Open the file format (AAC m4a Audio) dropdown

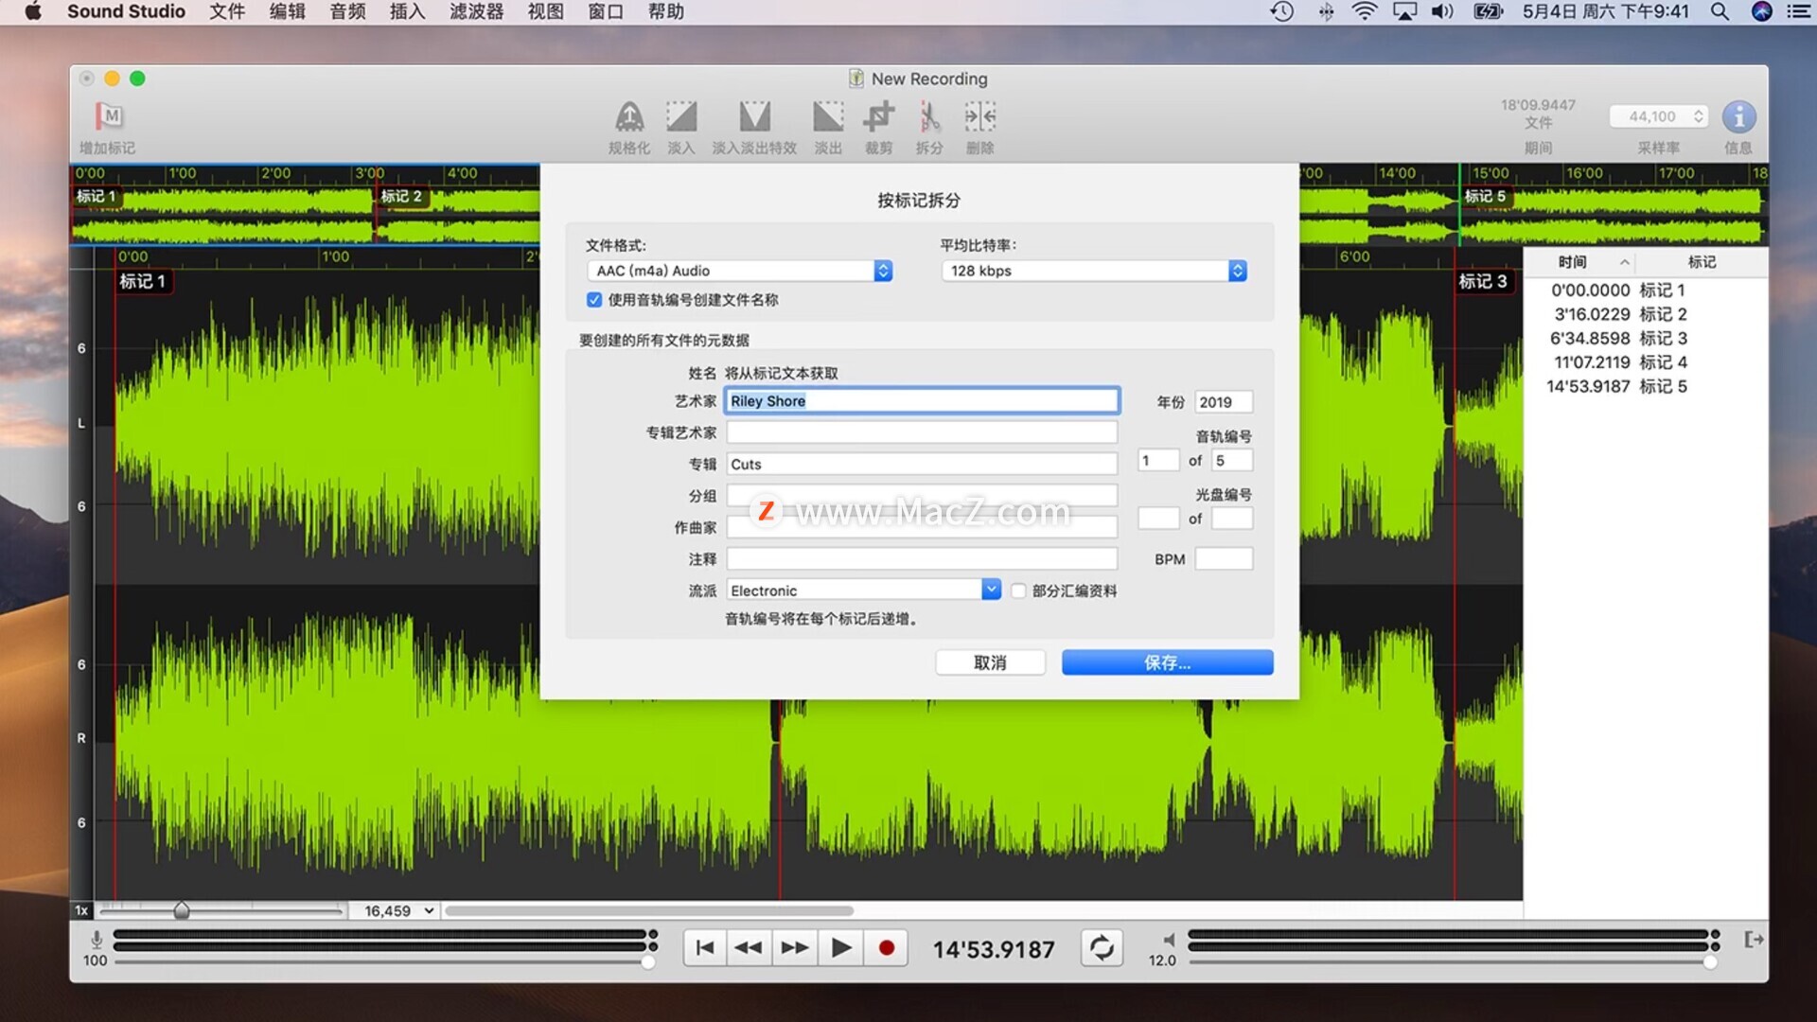(739, 271)
